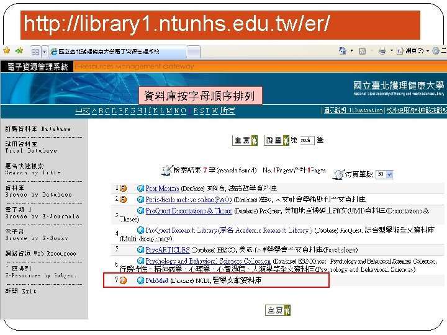This screenshot has width=447, height=335.
Task: Open ProQuest Dissertations & Theses link
Action: [x=189, y=211]
